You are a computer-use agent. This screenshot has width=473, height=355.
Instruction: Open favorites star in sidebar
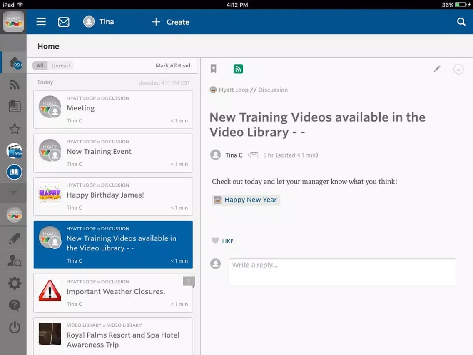click(15, 129)
